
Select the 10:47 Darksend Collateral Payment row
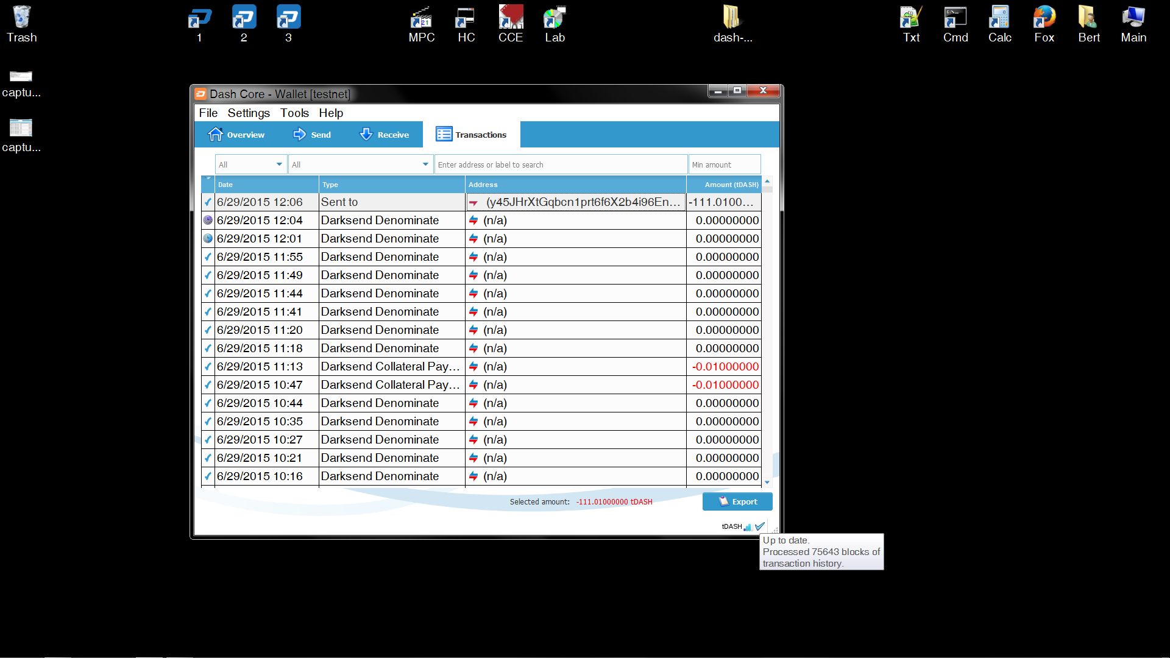481,384
